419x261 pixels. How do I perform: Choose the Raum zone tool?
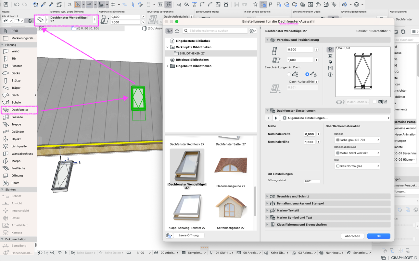click(19, 183)
